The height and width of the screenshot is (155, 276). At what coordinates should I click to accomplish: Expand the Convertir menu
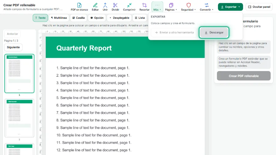(x=206, y=7)
